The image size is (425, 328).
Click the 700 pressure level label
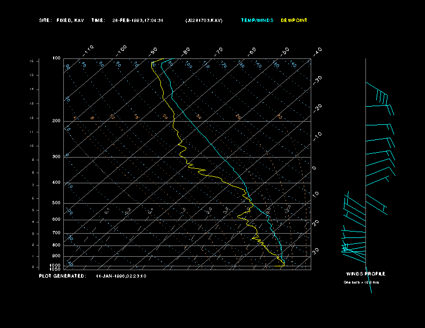[56, 233]
